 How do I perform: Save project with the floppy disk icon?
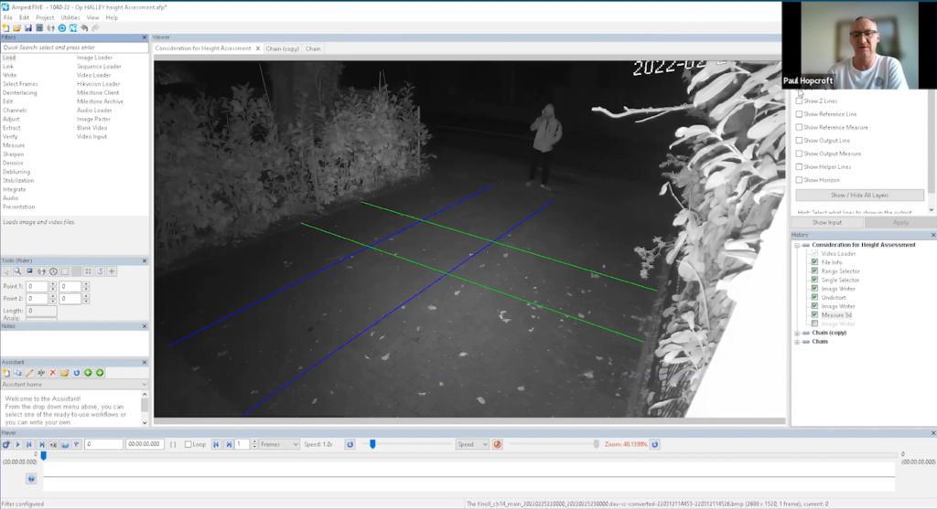tap(28, 28)
